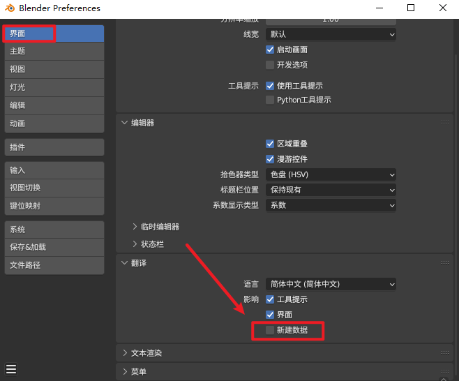The width and height of the screenshot is (459, 381).
Task: Click the grip dots icon on 菜单 panel
Action: [445, 372]
